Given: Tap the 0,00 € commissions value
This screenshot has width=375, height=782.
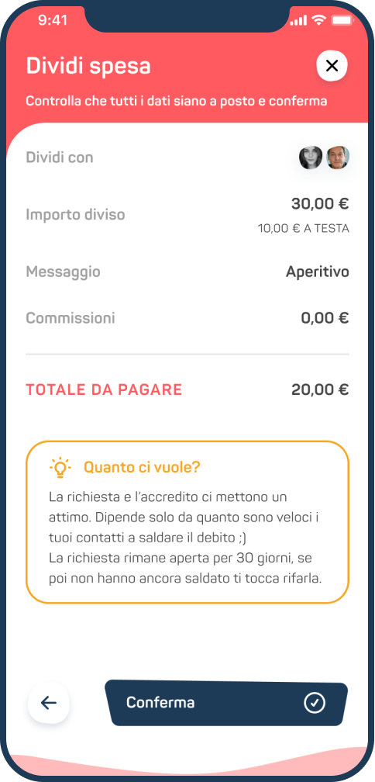Looking at the screenshot, I should pyautogui.click(x=325, y=318).
